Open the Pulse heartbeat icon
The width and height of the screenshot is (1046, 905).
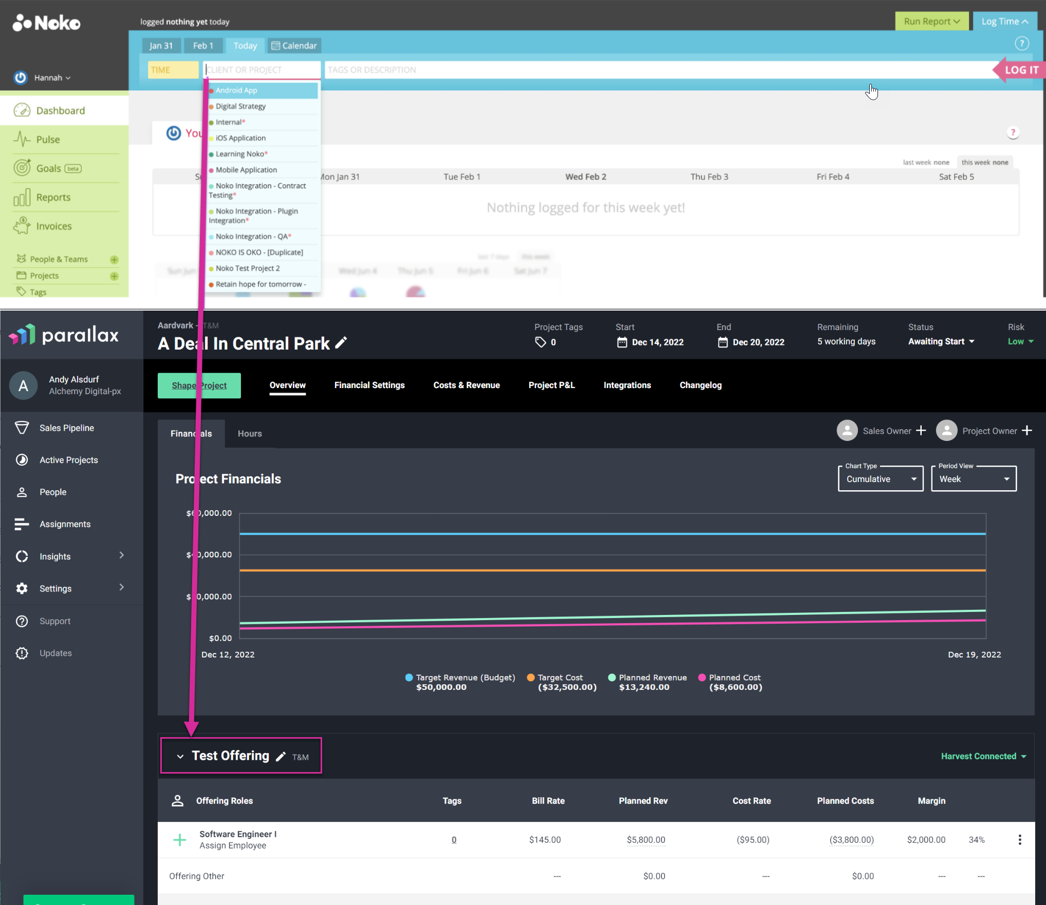pyautogui.click(x=22, y=139)
